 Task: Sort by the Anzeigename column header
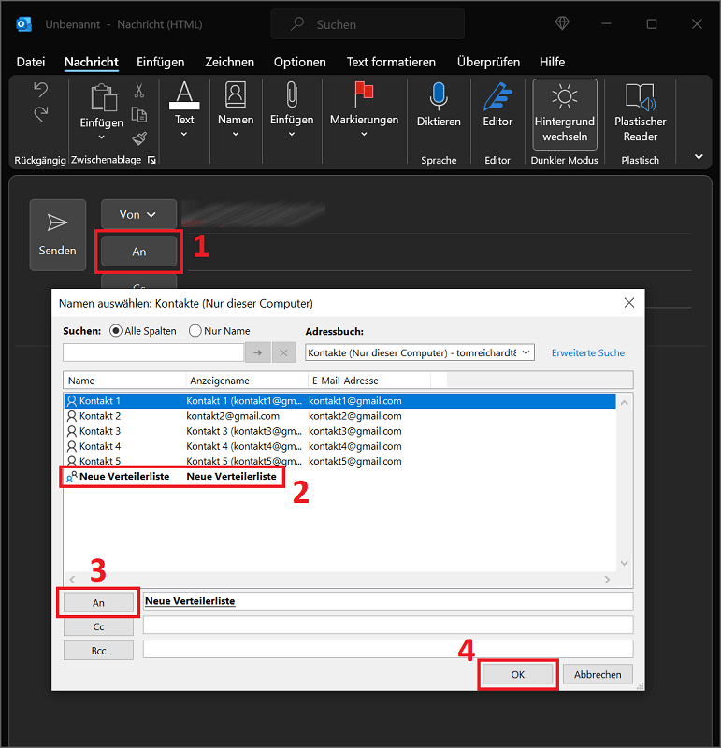(x=246, y=381)
